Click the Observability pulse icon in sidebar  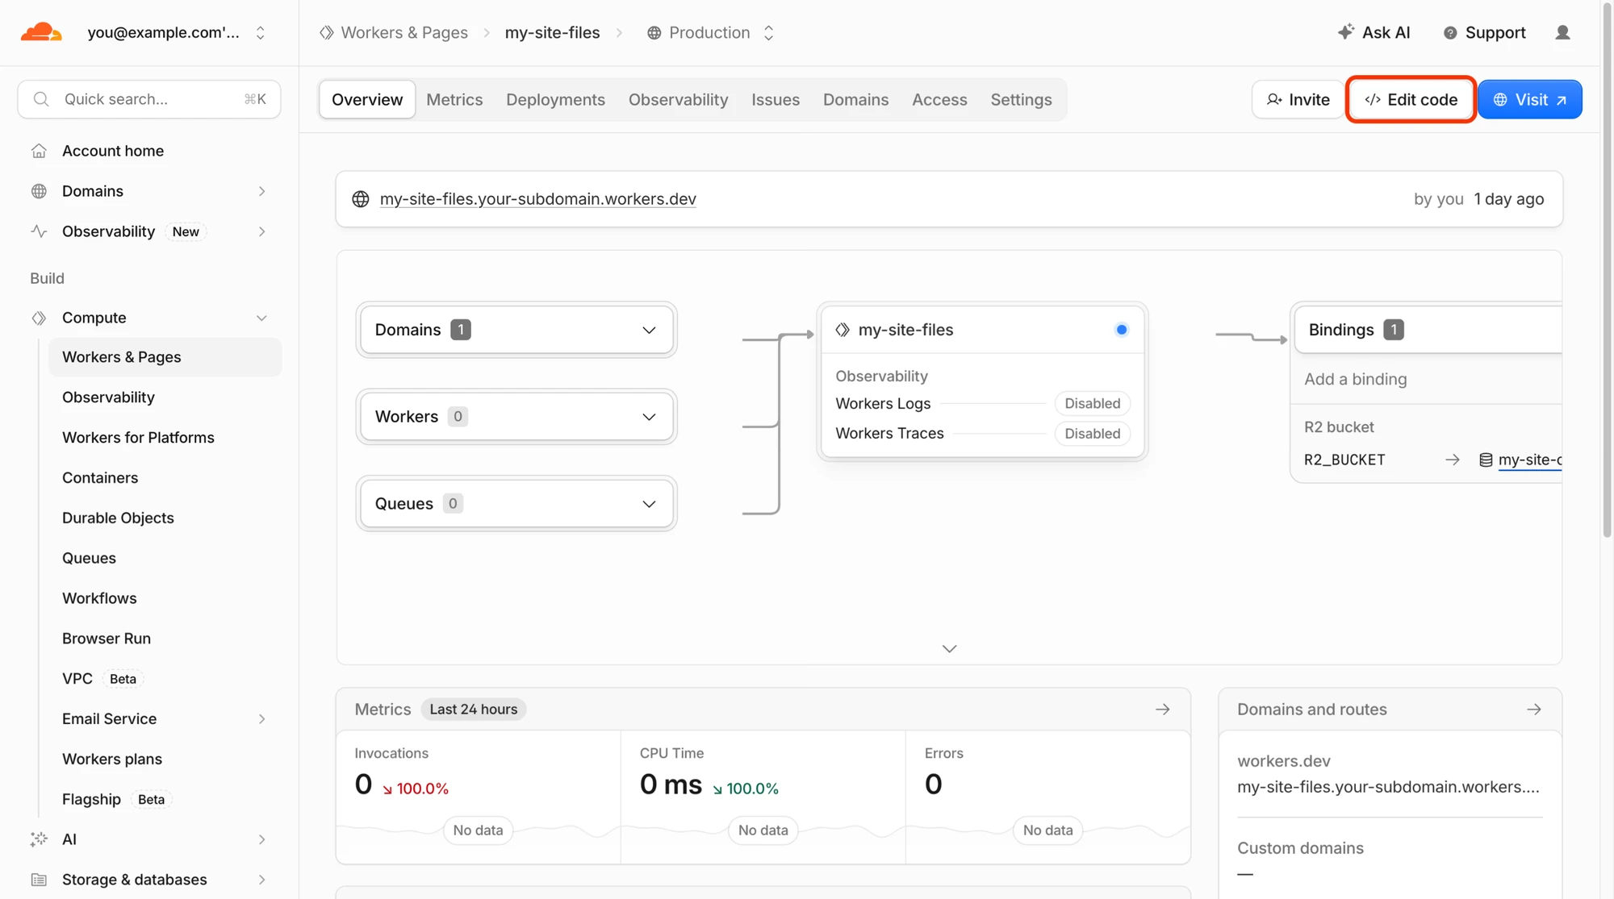[39, 231]
